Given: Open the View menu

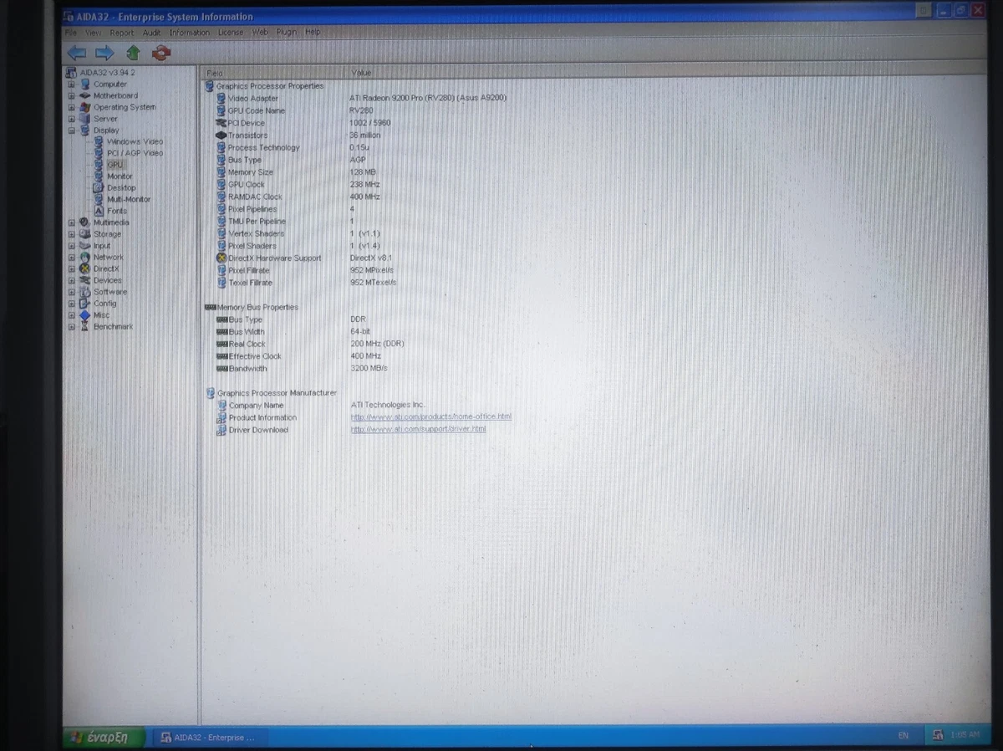Looking at the screenshot, I should (x=93, y=33).
